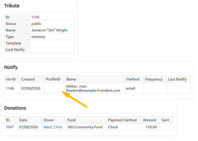Click the Jameson "Jim" Wright name value
Viewport: 198px width, 141px height.
tap(49, 30)
